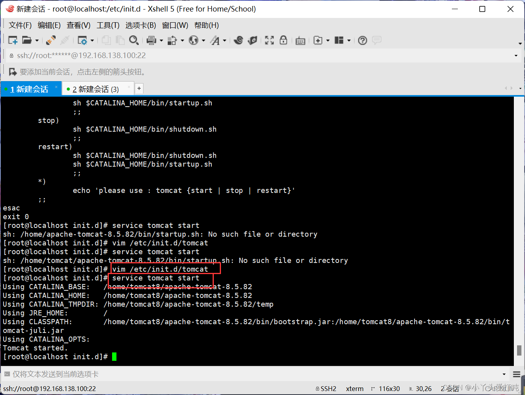Click the color scheme squares icon
The height and width of the screenshot is (395, 525).
click(172, 40)
